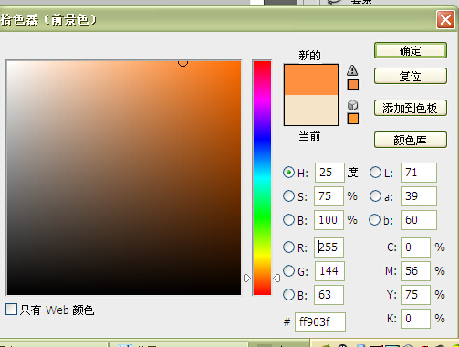This screenshot has height=347, width=459.
Task: Click the right hue slider arrow
Action: coord(276,278)
